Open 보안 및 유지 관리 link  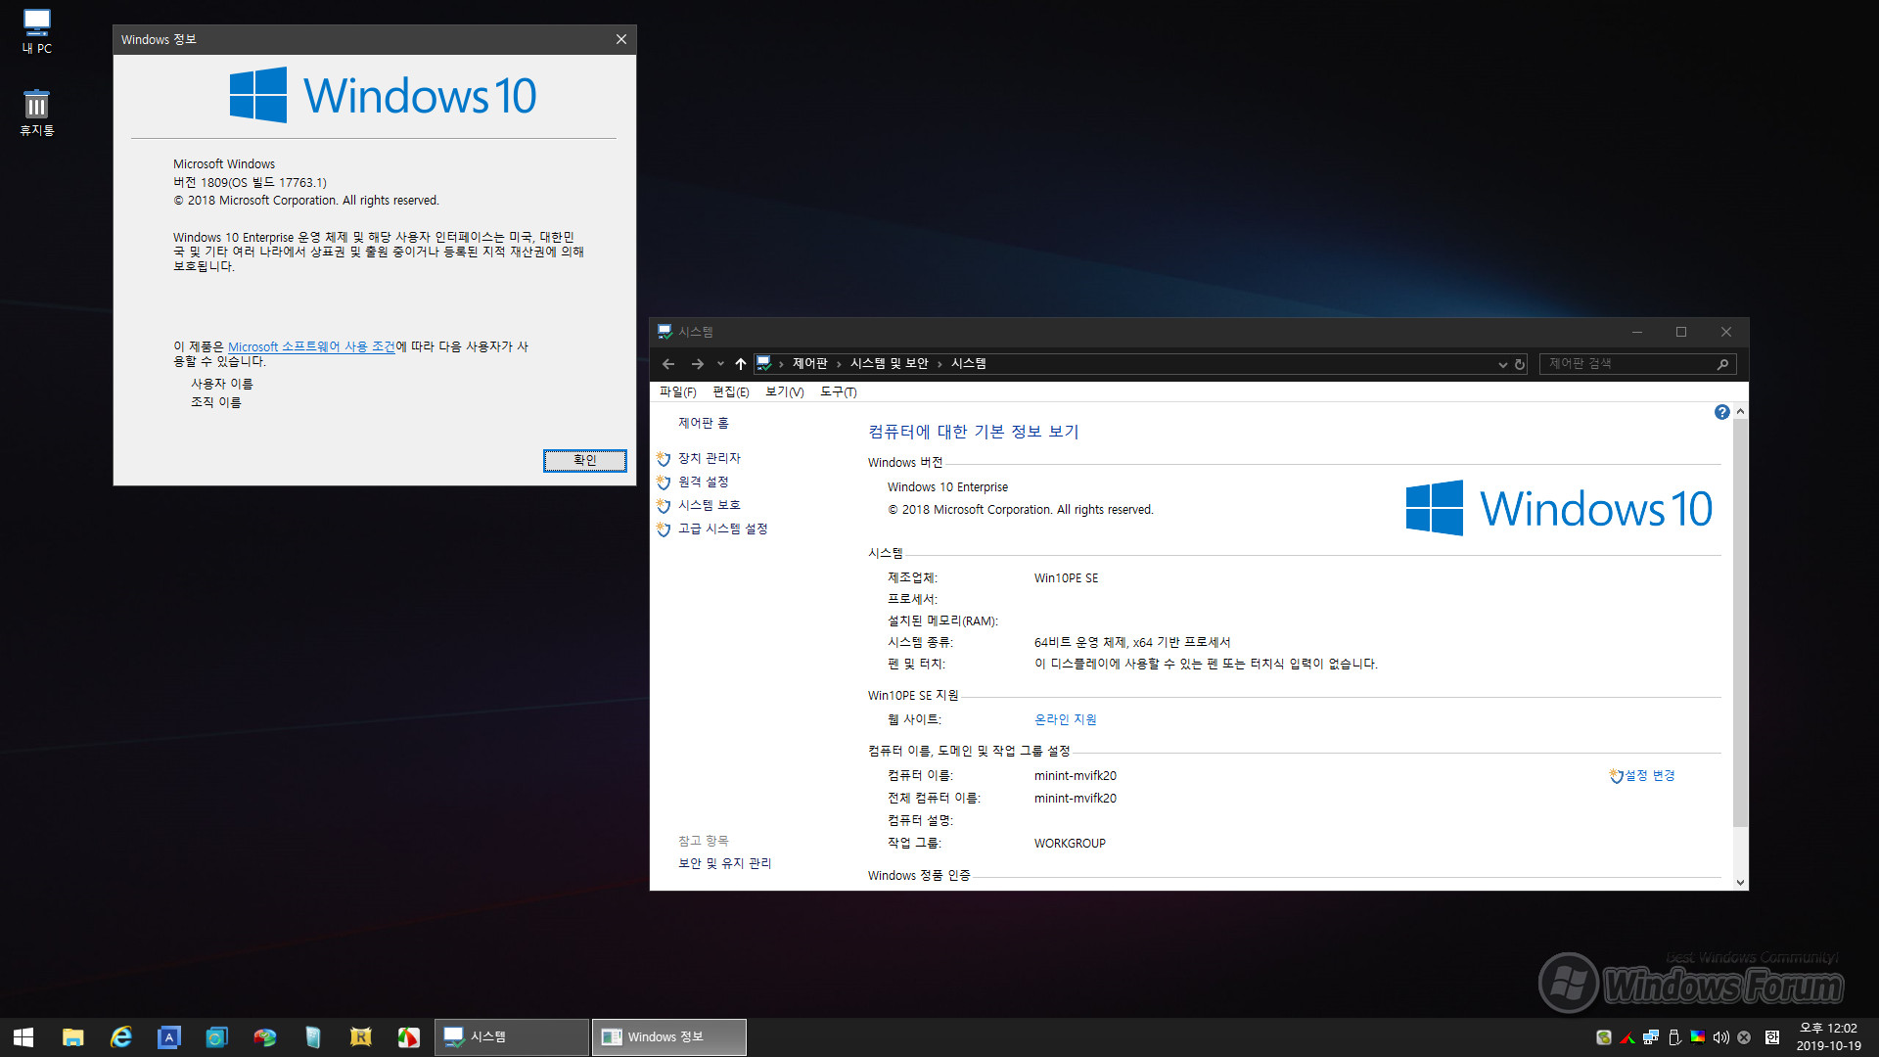click(x=724, y=863)
